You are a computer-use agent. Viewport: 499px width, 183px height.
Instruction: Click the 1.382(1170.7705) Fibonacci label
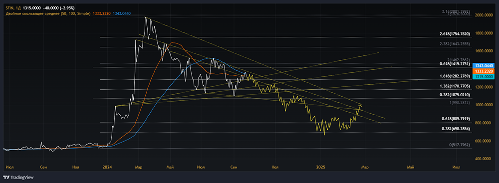coord(455,86)
